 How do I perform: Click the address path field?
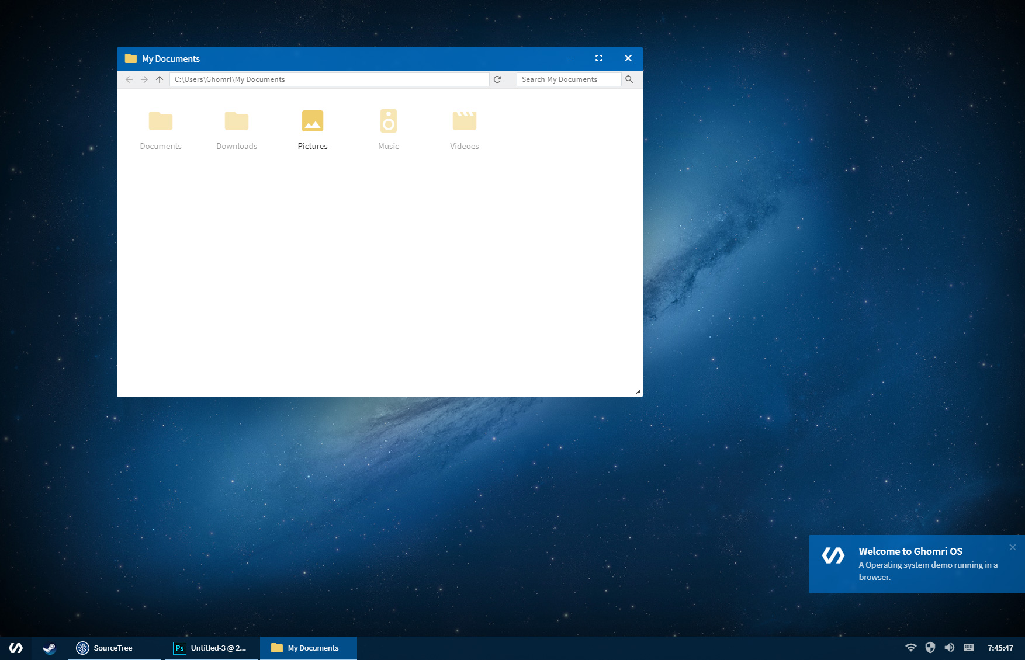tap(329, 79)
